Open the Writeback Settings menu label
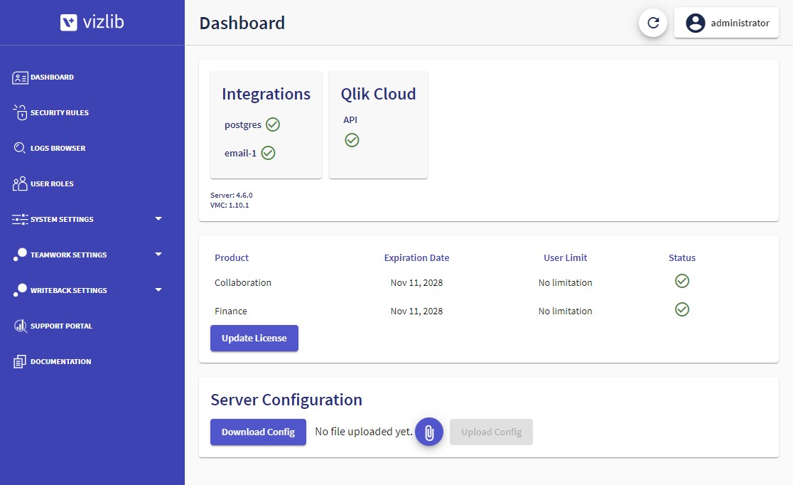The image size is (793, 485). pyautogui.click(x=68, y=290)
